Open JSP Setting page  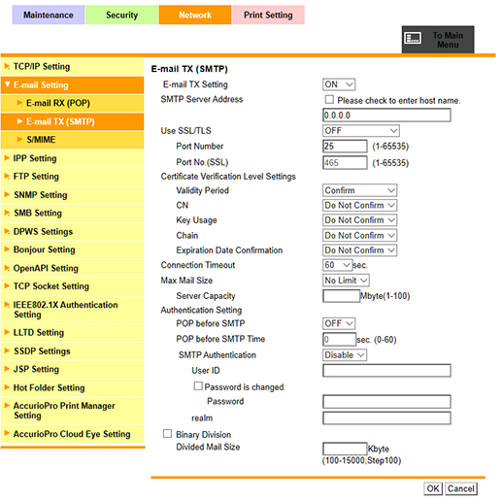pos(72,369)
